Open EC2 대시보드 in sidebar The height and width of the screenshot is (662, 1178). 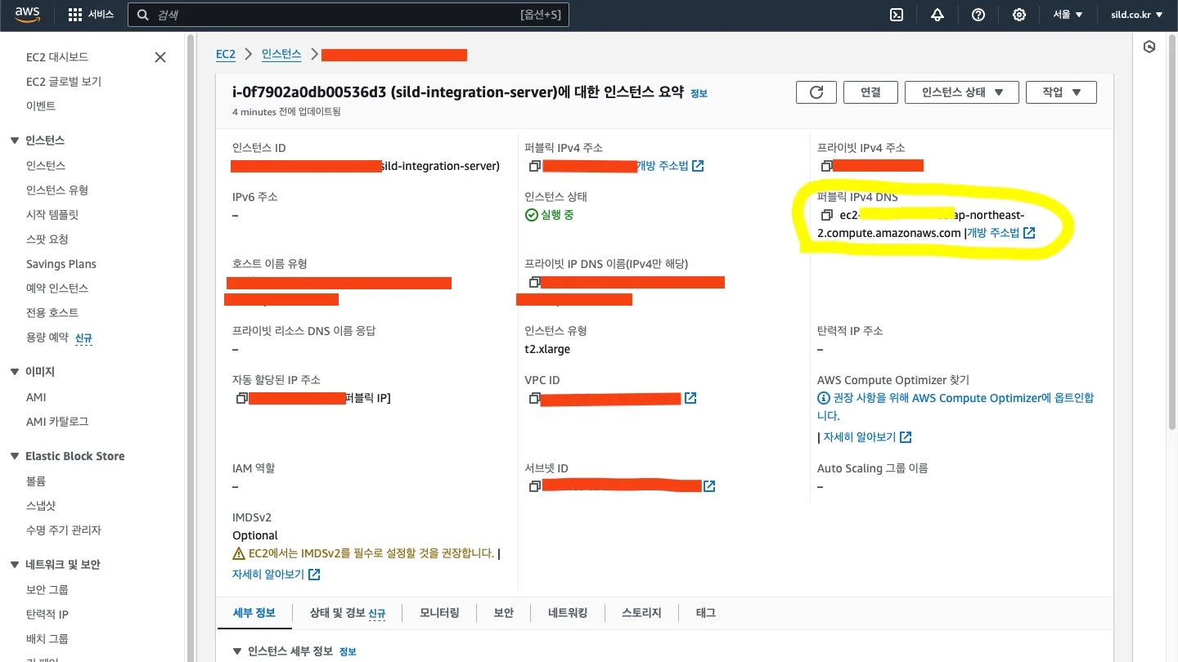pos(57,57)
